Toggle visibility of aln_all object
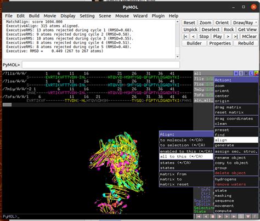Image resolution: width=260 pixels, height=221 pixels. point(204,100)
